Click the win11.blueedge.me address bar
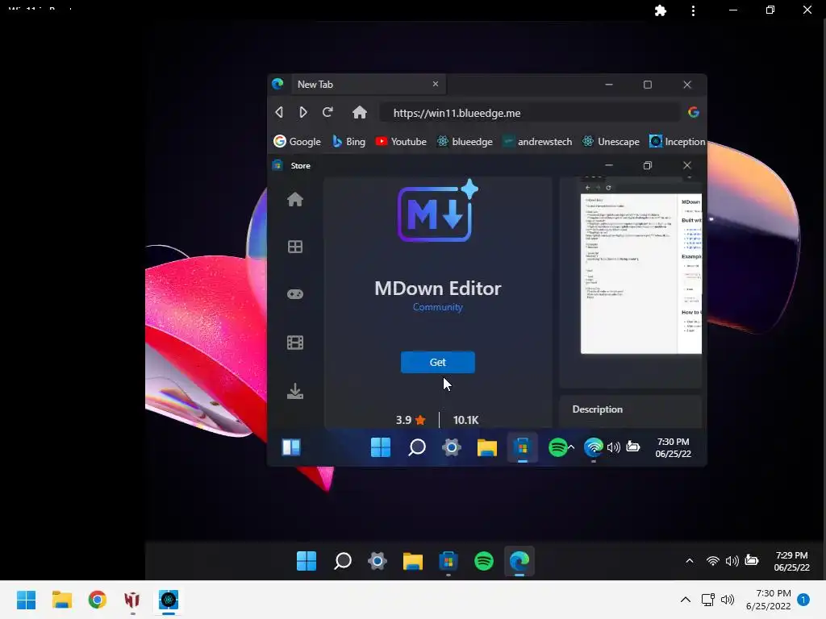Image resolution: width=826 pixels, height=619 pixels. (529, 113)
